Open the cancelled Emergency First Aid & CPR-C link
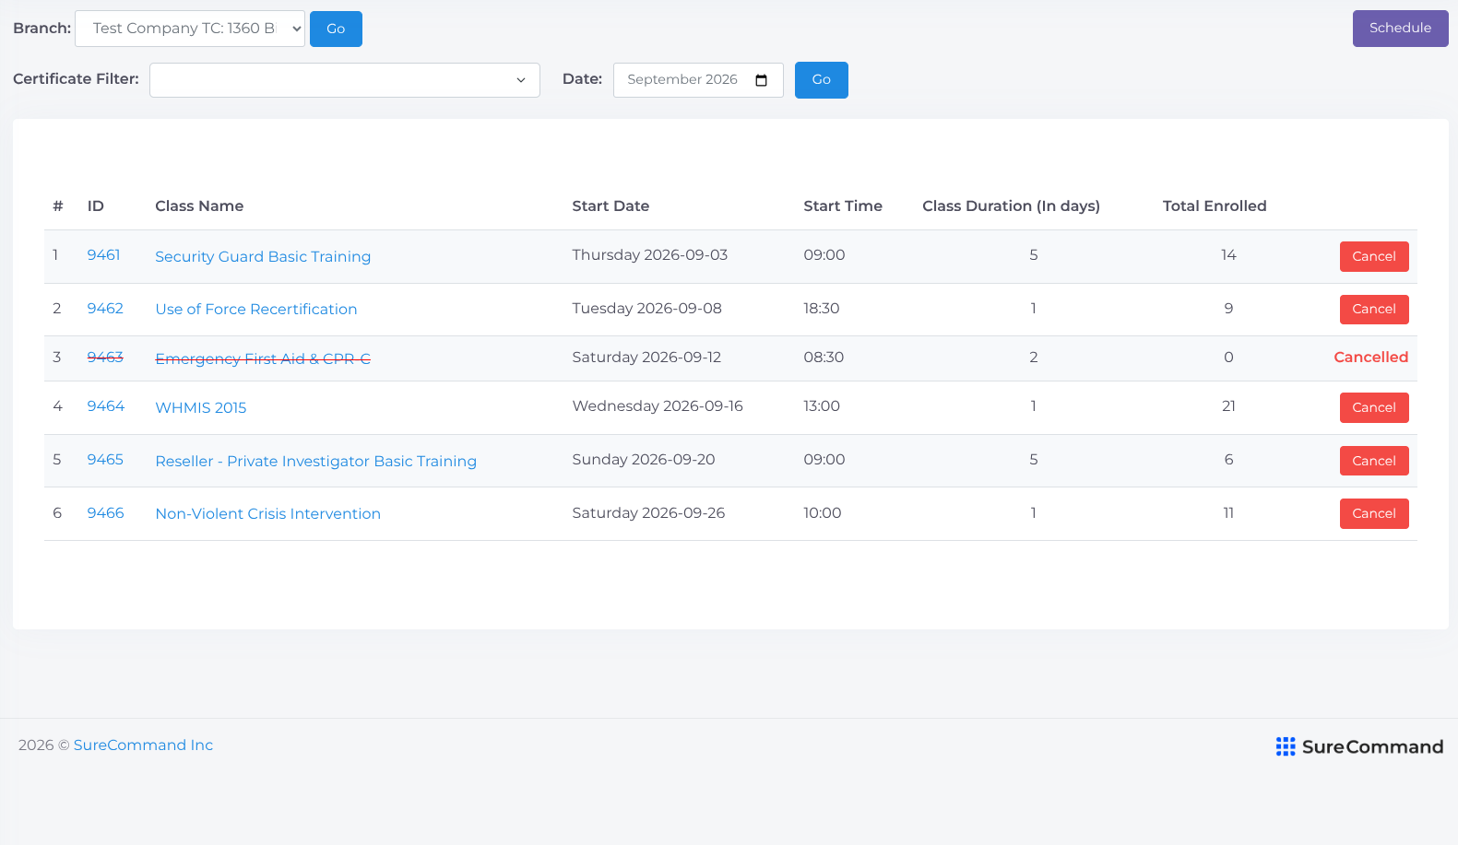The image size is (1458, 845). point(263,358)
